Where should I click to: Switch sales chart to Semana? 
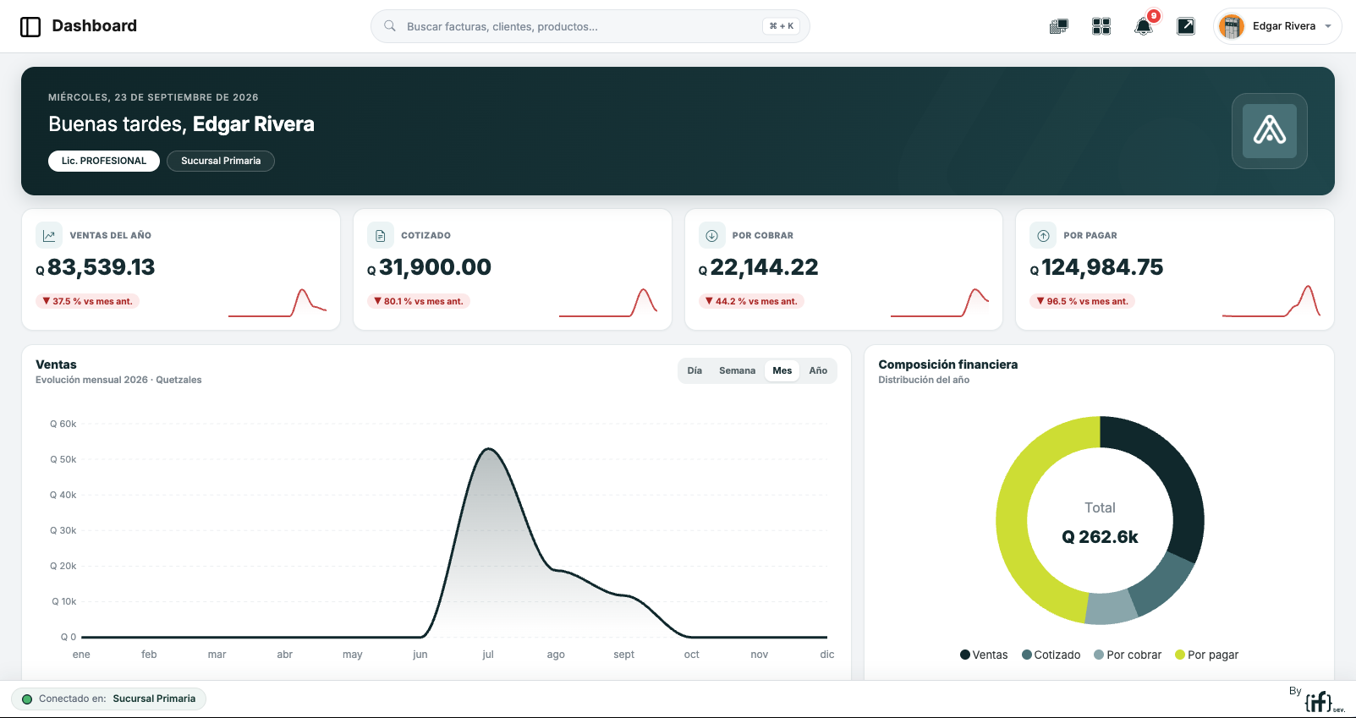[x=737, y=370]
